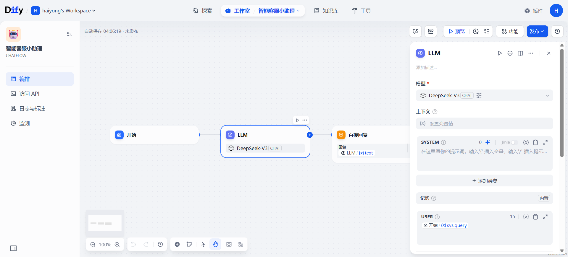
Task: Select the 直接回复 answer node
Action: [x=371, y=144]
